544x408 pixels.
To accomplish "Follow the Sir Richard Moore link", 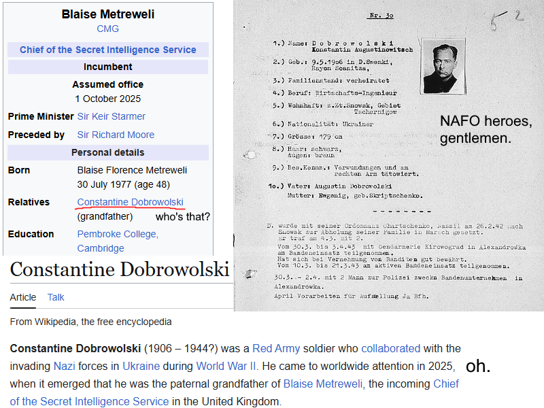I will [x=116, y=135].
